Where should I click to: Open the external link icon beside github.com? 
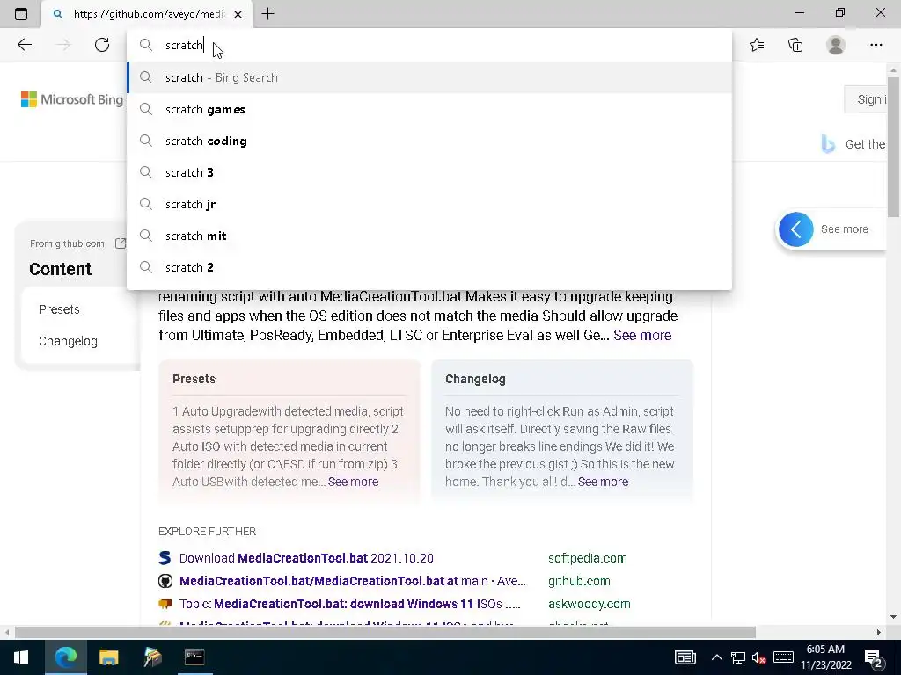click(x=120, y=243)
